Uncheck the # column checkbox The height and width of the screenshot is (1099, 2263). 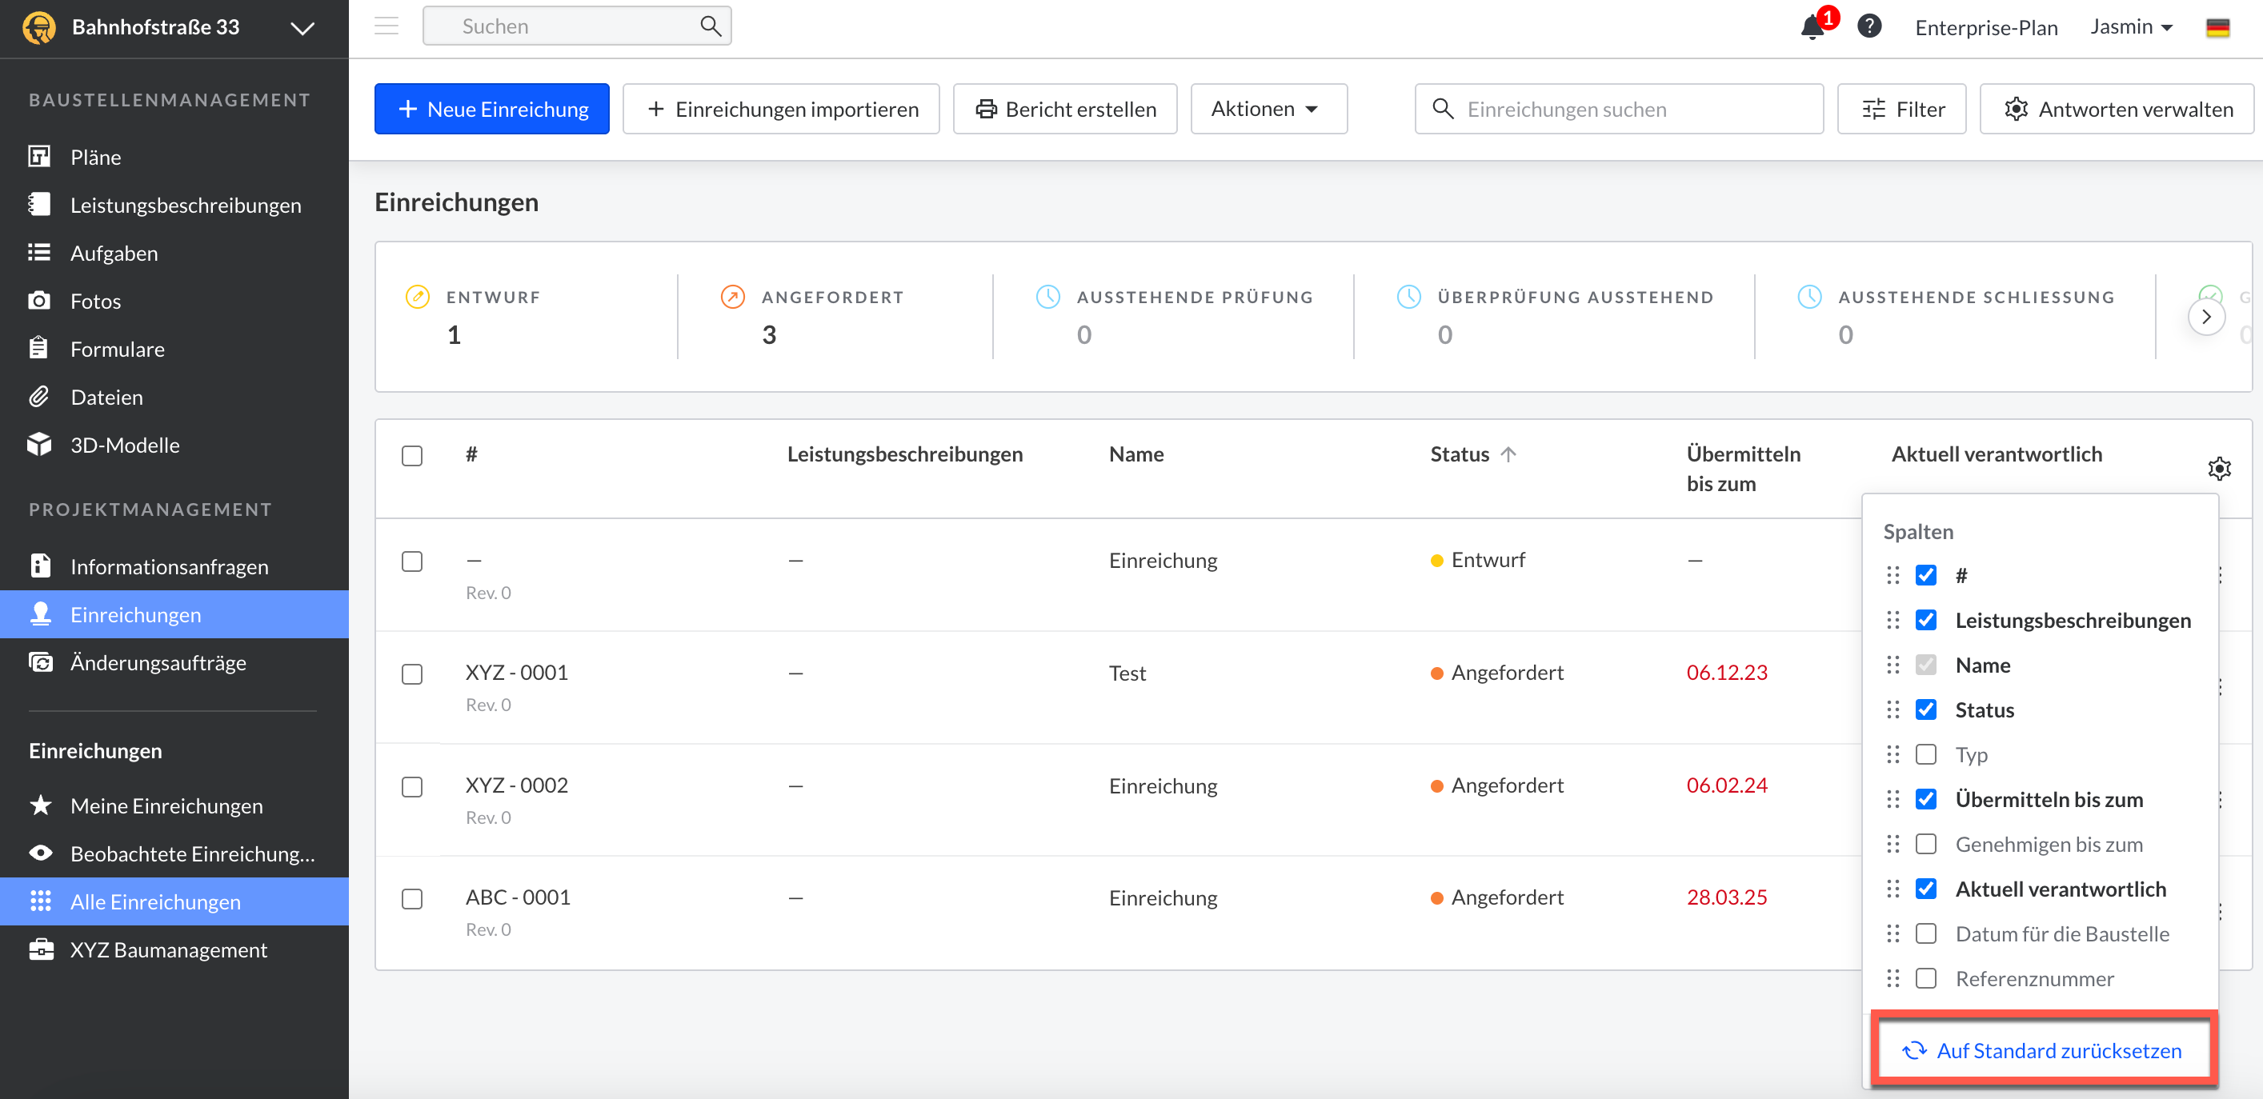[1925, 575]
